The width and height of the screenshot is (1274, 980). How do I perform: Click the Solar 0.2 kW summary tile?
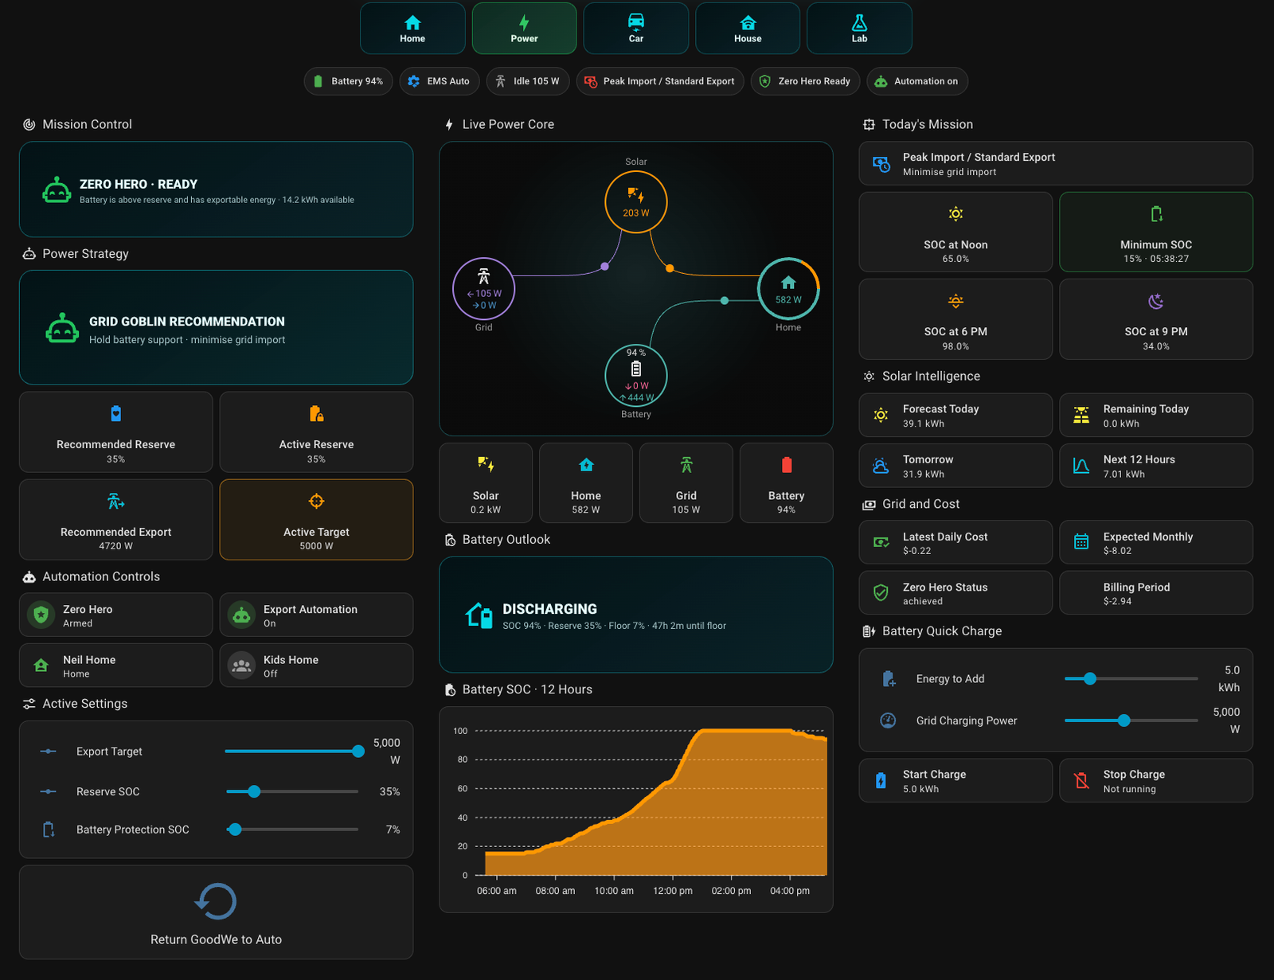(x=486, y=483)
